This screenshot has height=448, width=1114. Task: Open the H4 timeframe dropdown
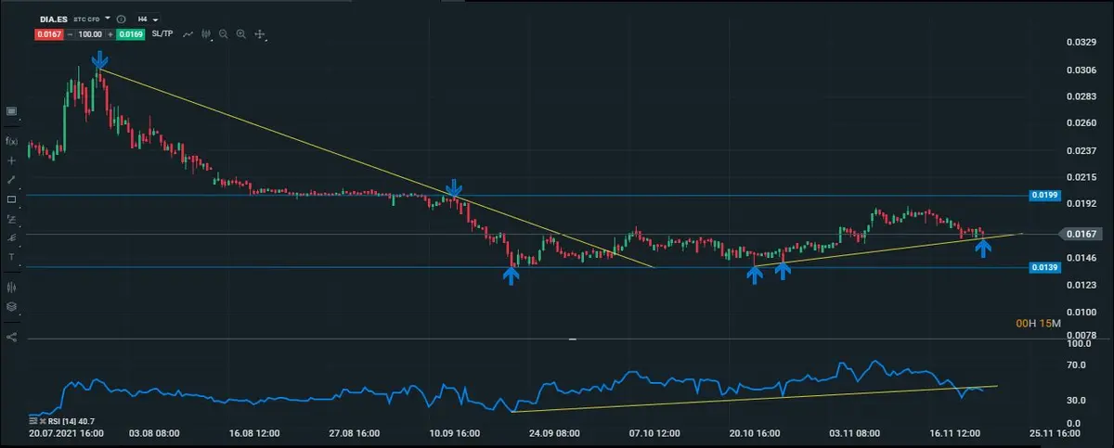(x=147, y=19)
